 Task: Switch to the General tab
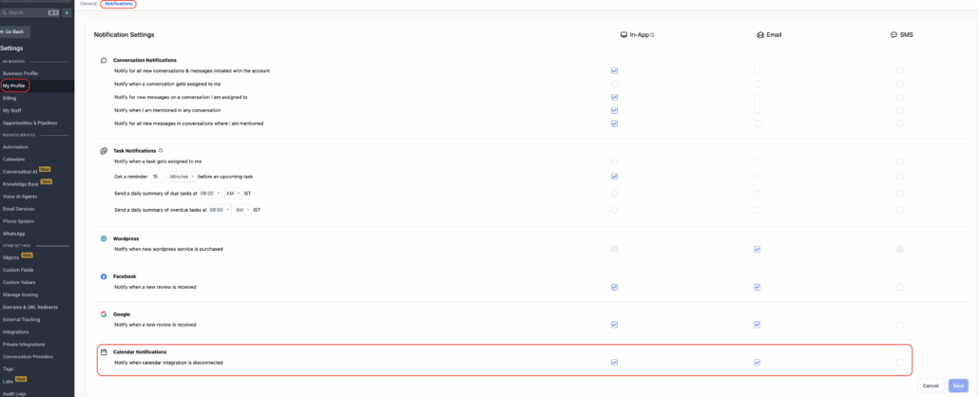click(x=87, y=4)
